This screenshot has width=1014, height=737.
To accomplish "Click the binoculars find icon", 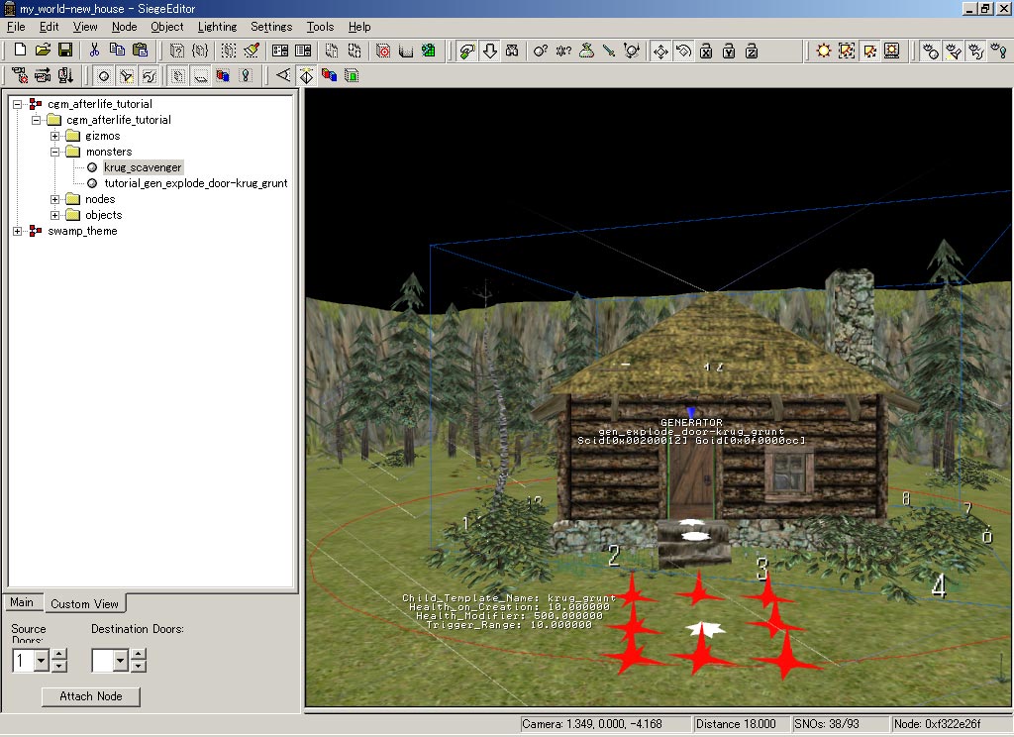I will coord(513,51).
